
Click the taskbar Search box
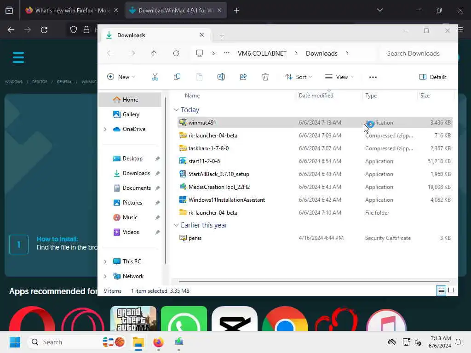point(77,342)
